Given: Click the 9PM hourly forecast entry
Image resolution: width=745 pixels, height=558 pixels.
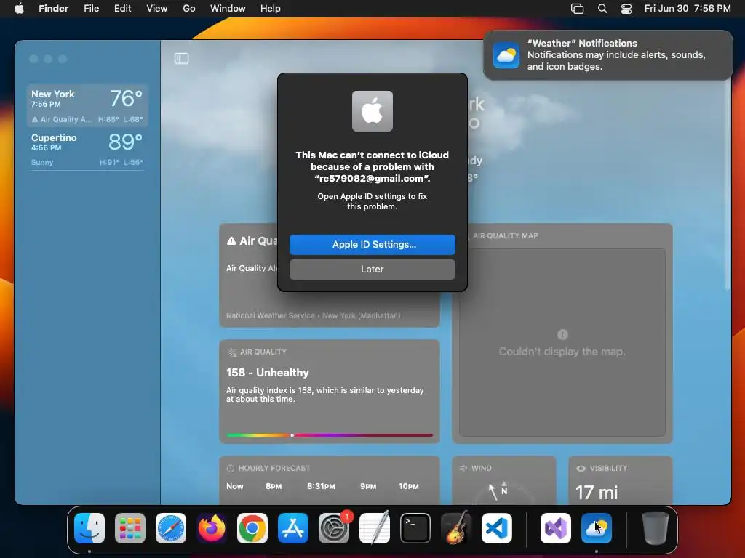Looking at the screenshot, I should (368, 486).
